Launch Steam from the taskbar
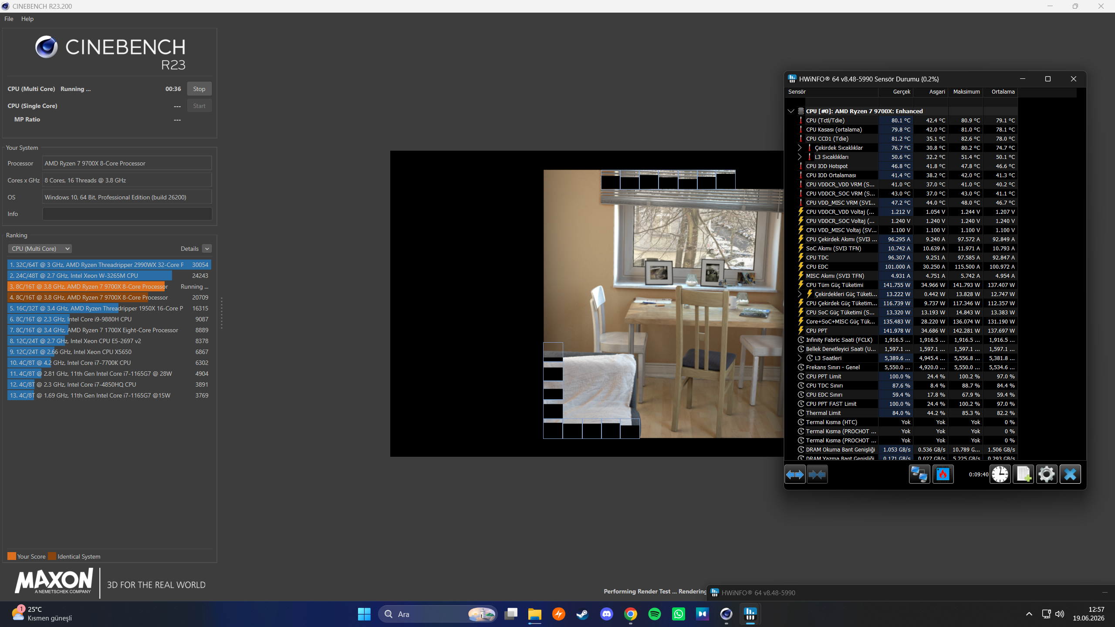 pos(583,614)
